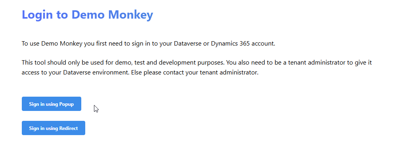Click the Dynamics 365 text
Viewport: 402px width, 166px height.
pos(230,44)
